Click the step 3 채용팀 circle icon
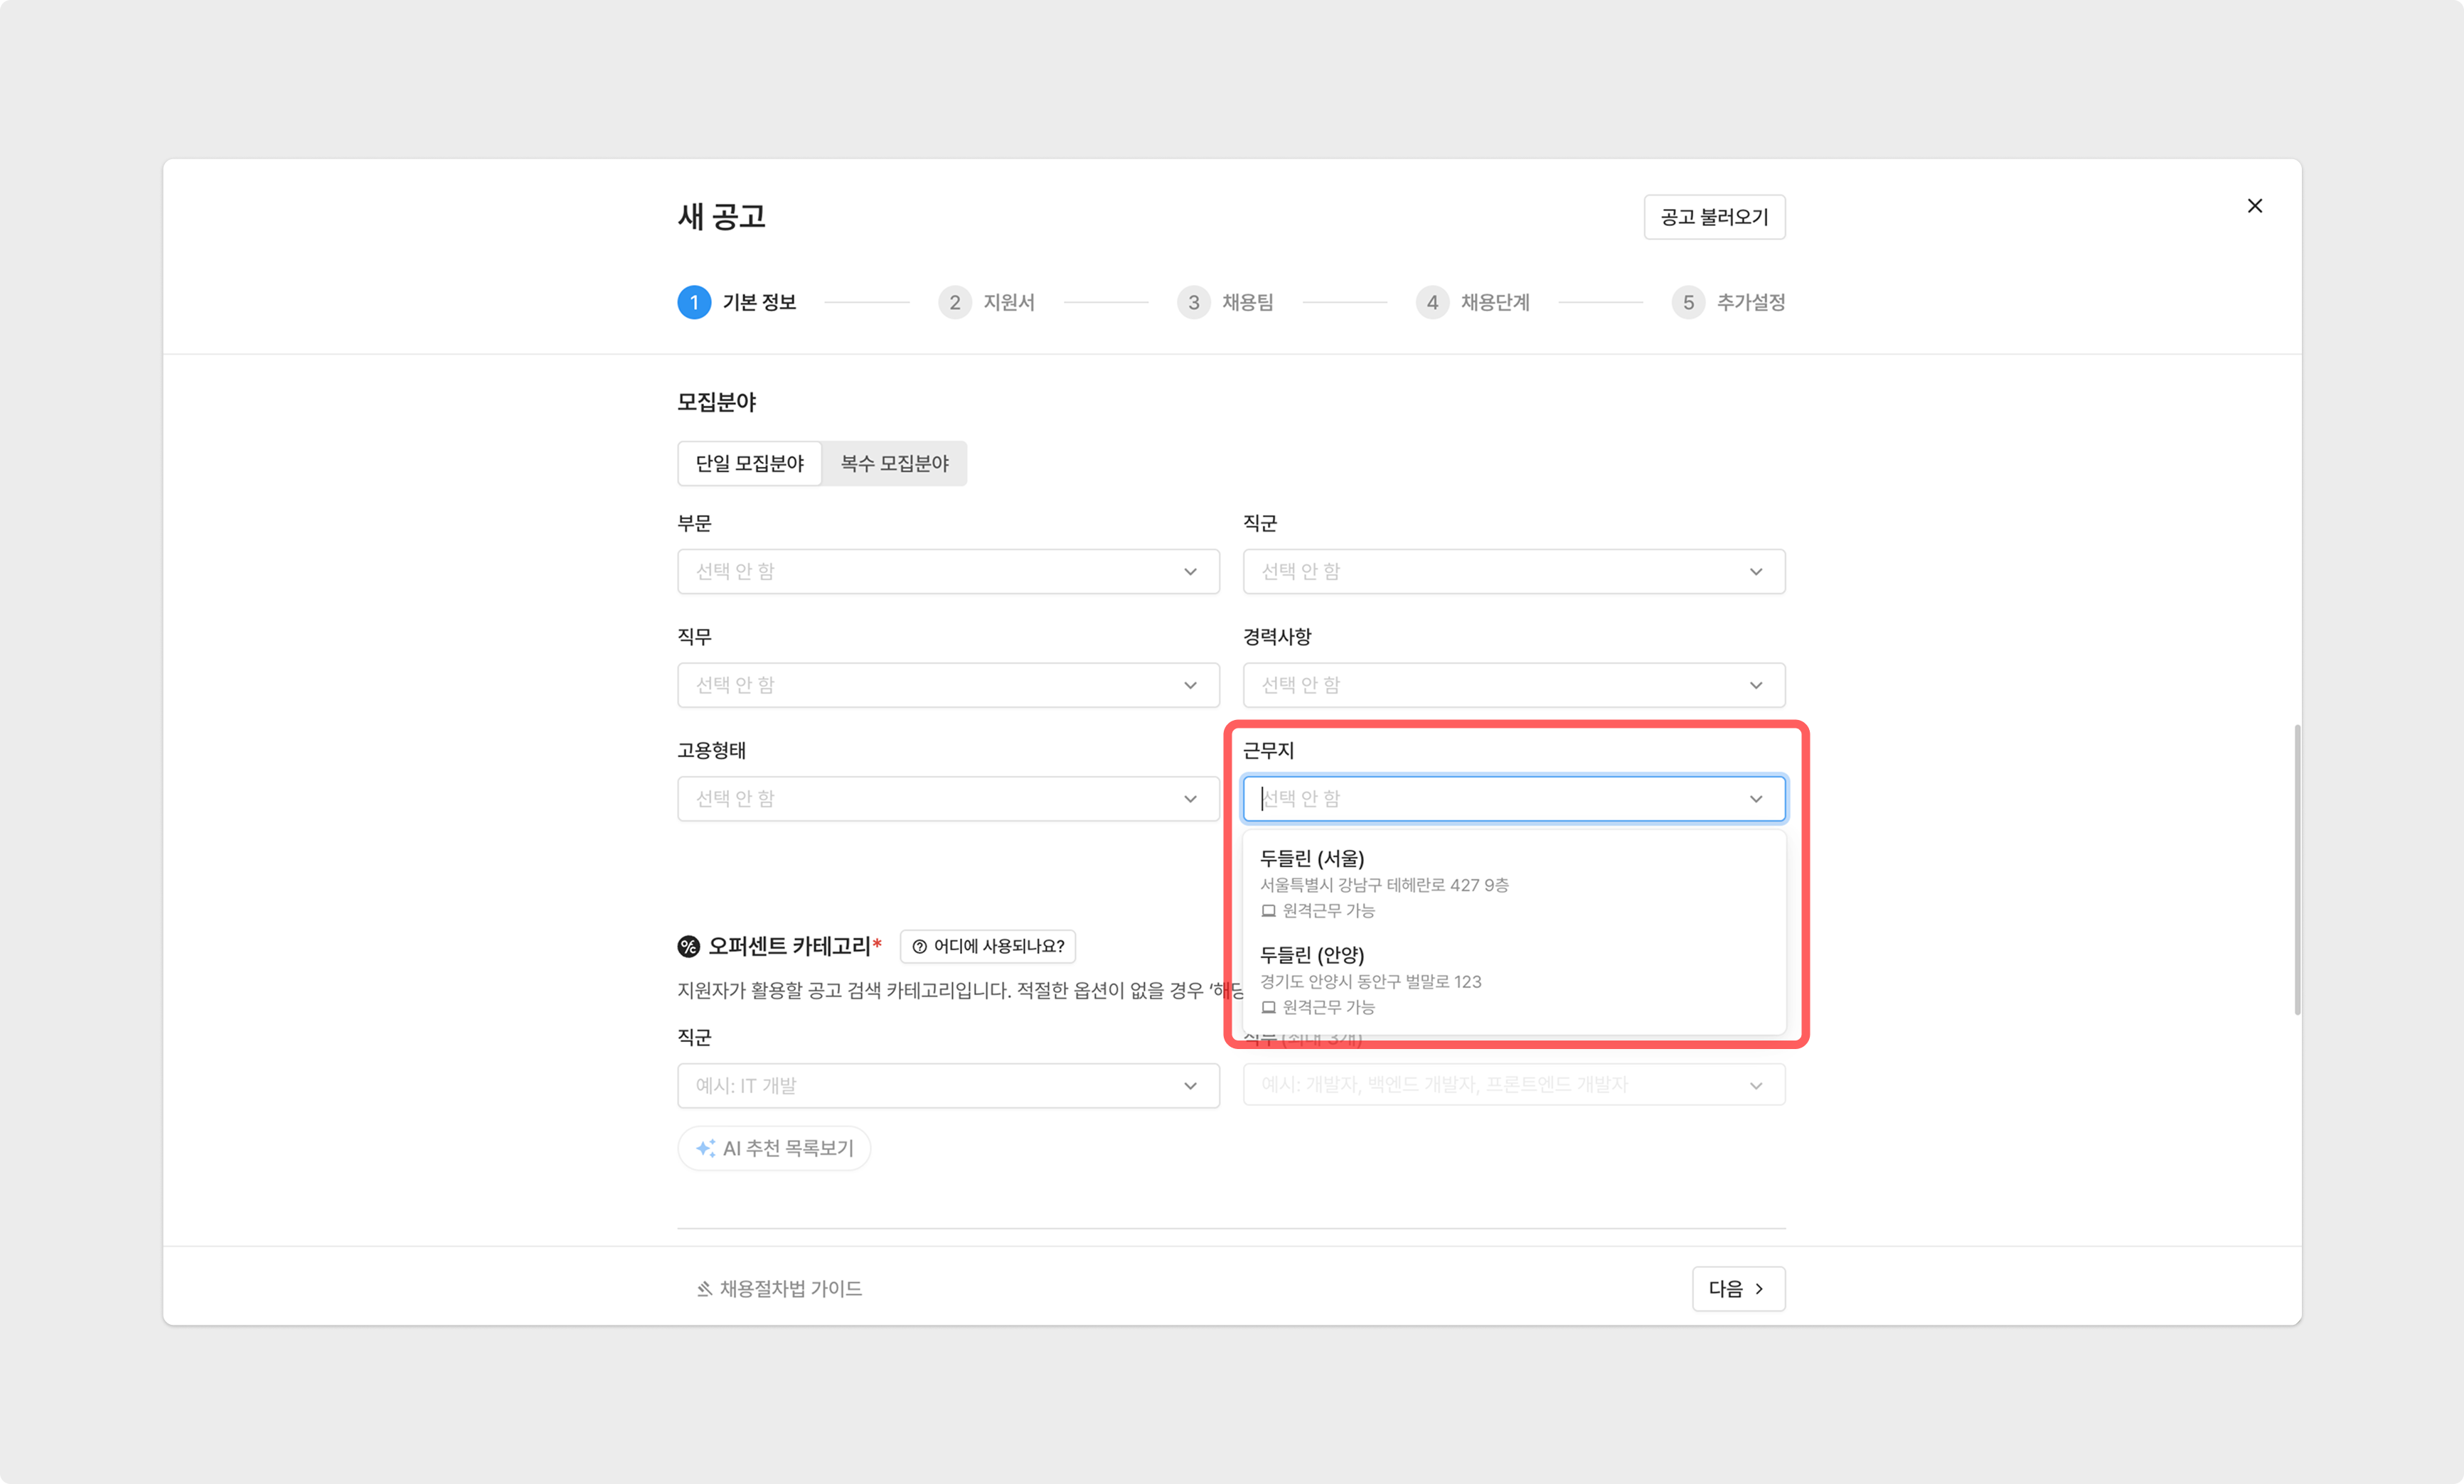The width and height of the screenshot is (2464, 1484). [1193, 302]
